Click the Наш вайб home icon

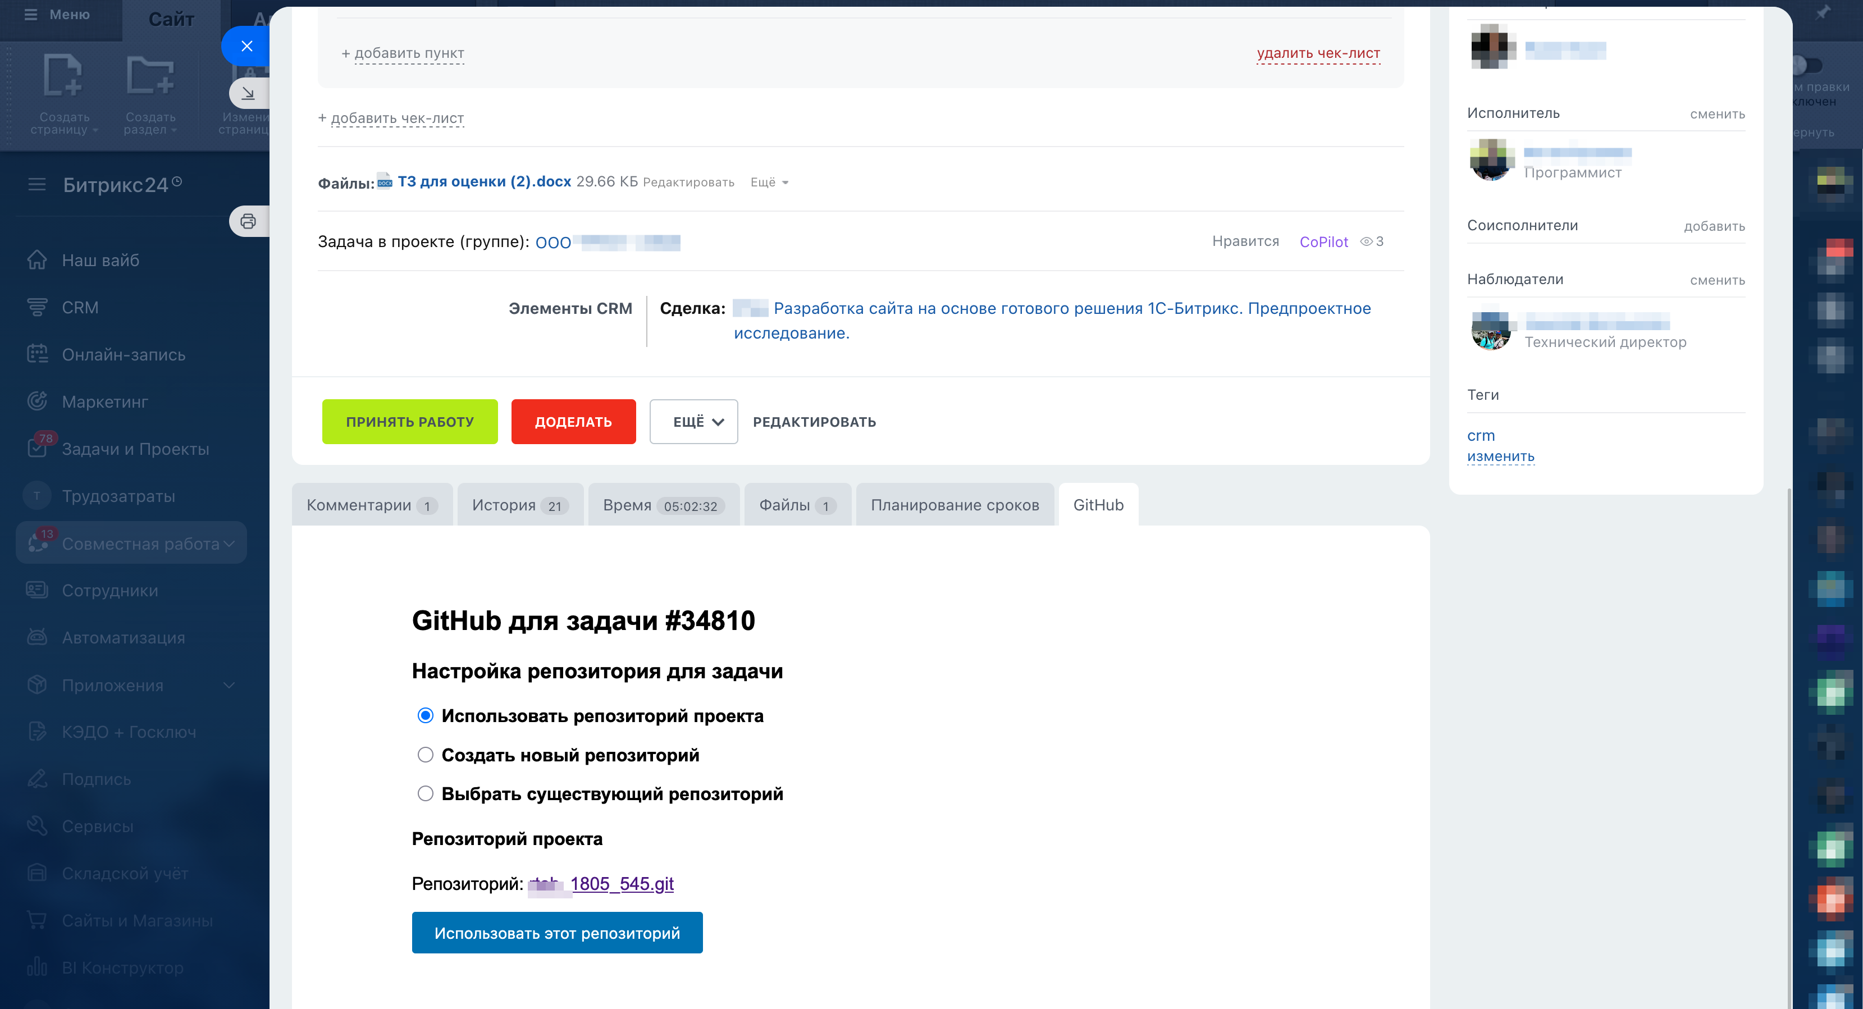point(37,259)
